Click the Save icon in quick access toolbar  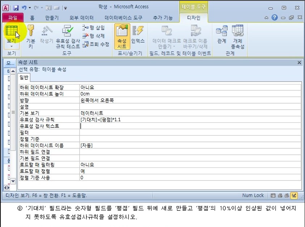pos(16,8)
